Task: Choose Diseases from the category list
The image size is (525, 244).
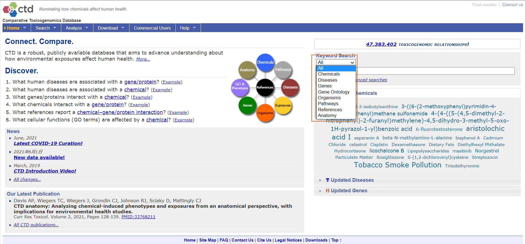Action: coord(336,80)
